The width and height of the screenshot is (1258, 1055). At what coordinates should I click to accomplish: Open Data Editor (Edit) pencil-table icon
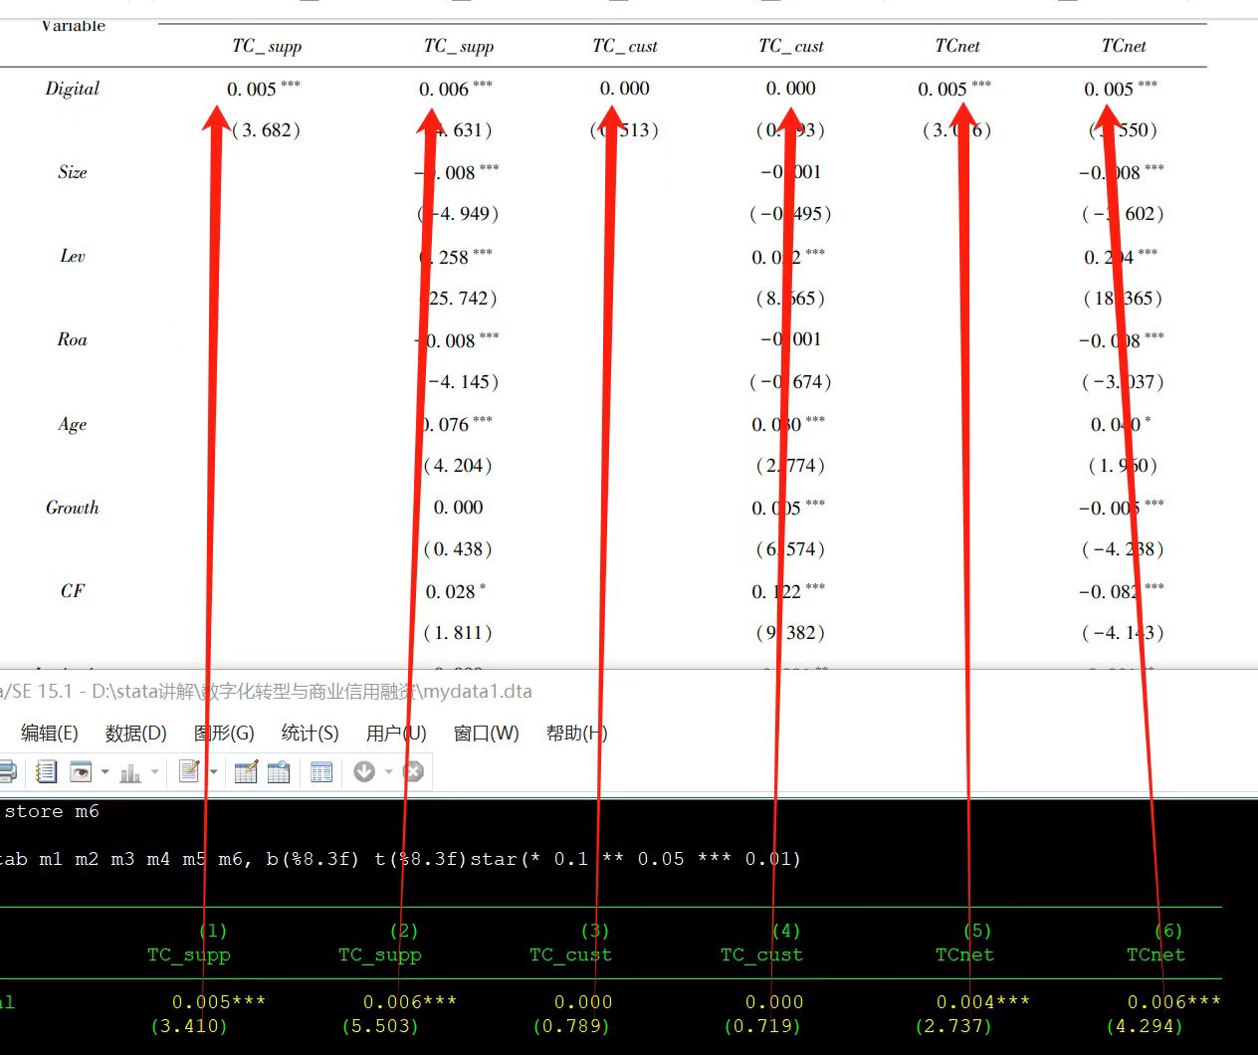click(246, 771)
